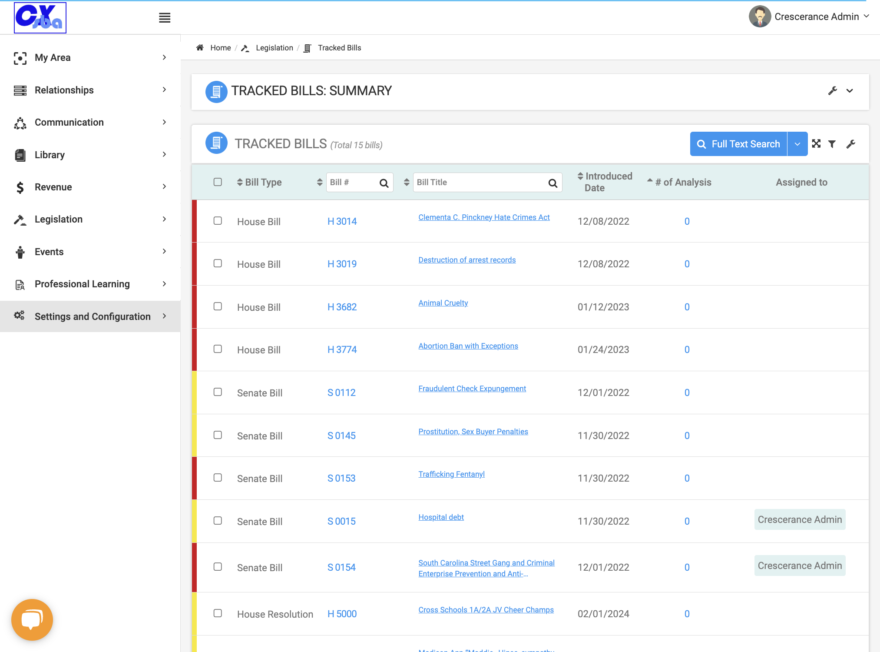880x652 pixels.
Task: Check the box for bill H 5000
Action: click(x=218, y=613)
